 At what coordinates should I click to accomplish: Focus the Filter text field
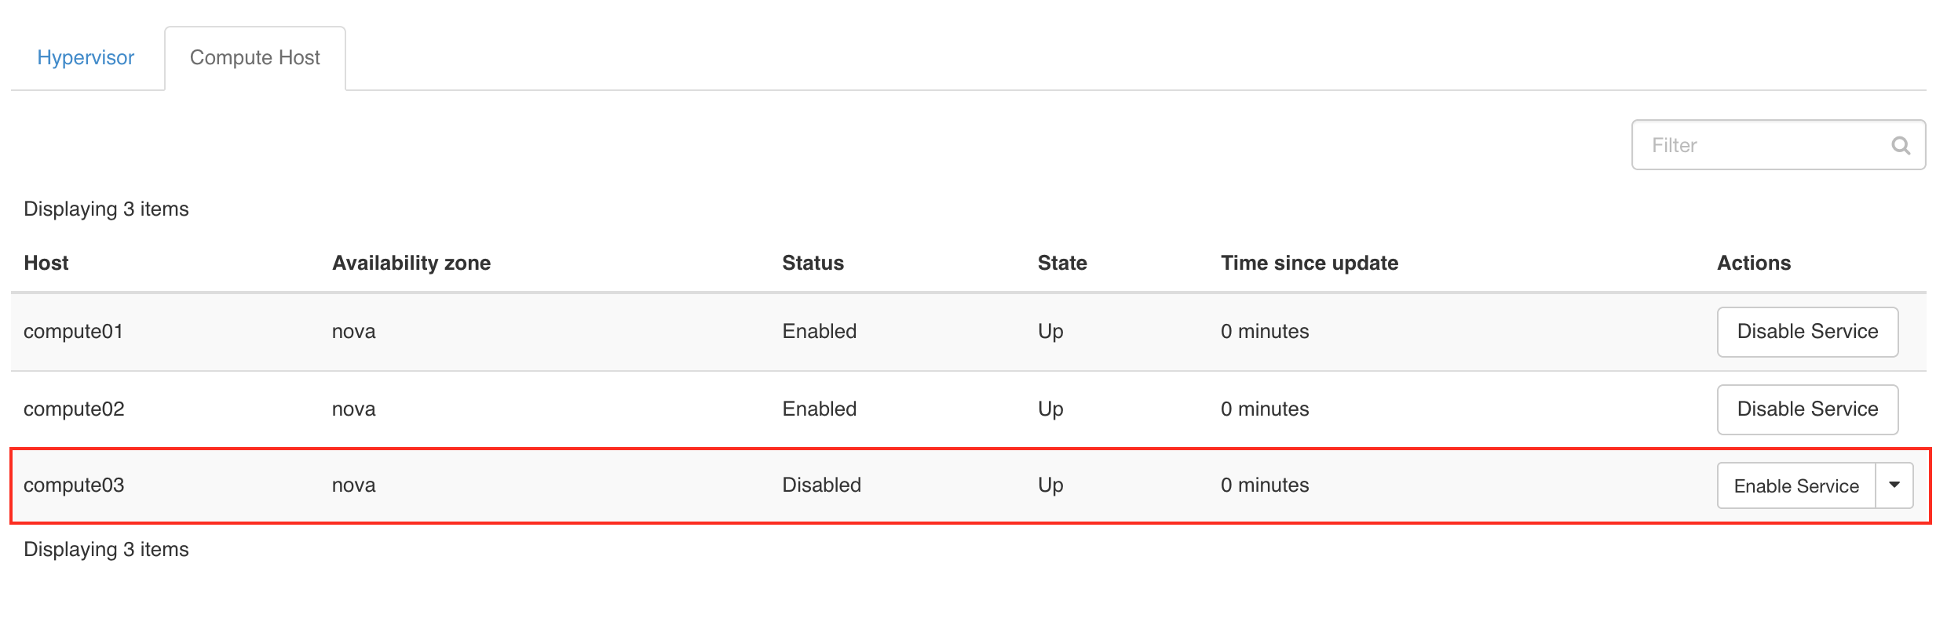click(1778, 145)
